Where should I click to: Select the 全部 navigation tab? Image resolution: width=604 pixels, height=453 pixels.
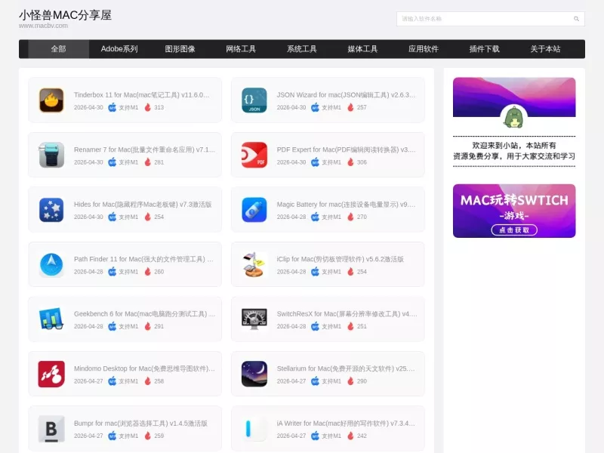pyautogui.click(x=59, y=49)
